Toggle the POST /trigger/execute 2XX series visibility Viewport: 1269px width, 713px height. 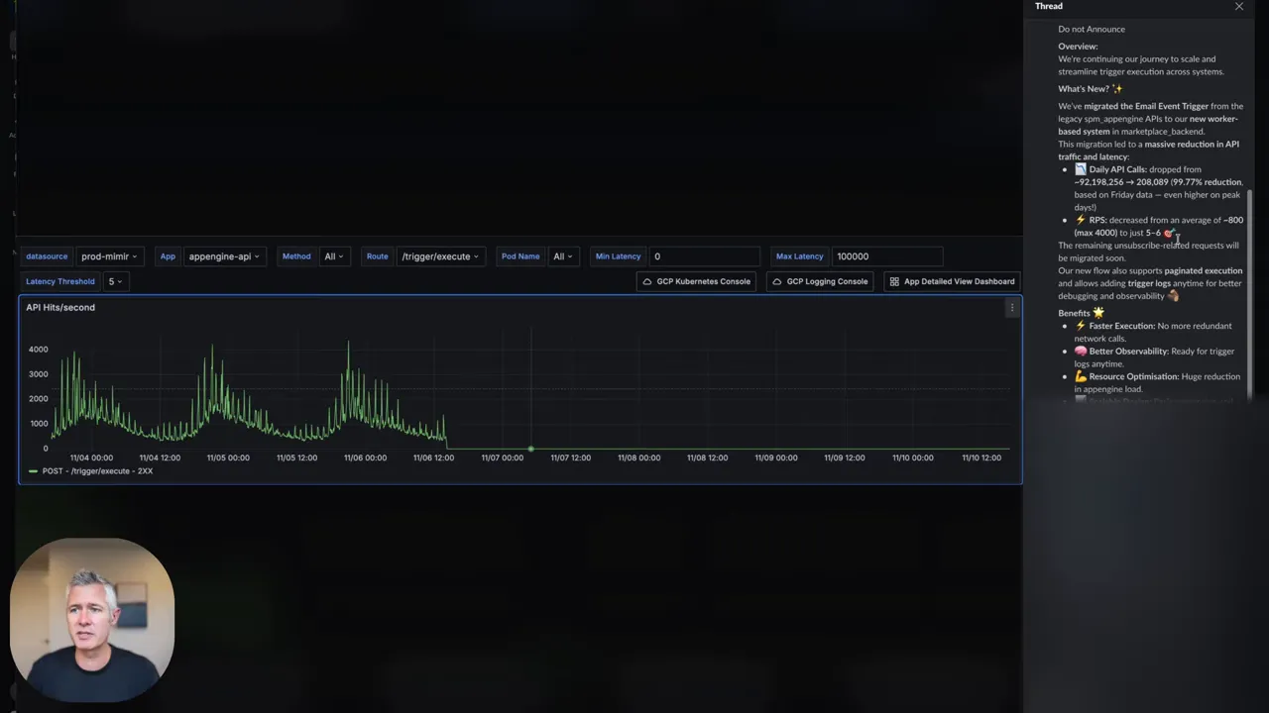click(97, 470)
